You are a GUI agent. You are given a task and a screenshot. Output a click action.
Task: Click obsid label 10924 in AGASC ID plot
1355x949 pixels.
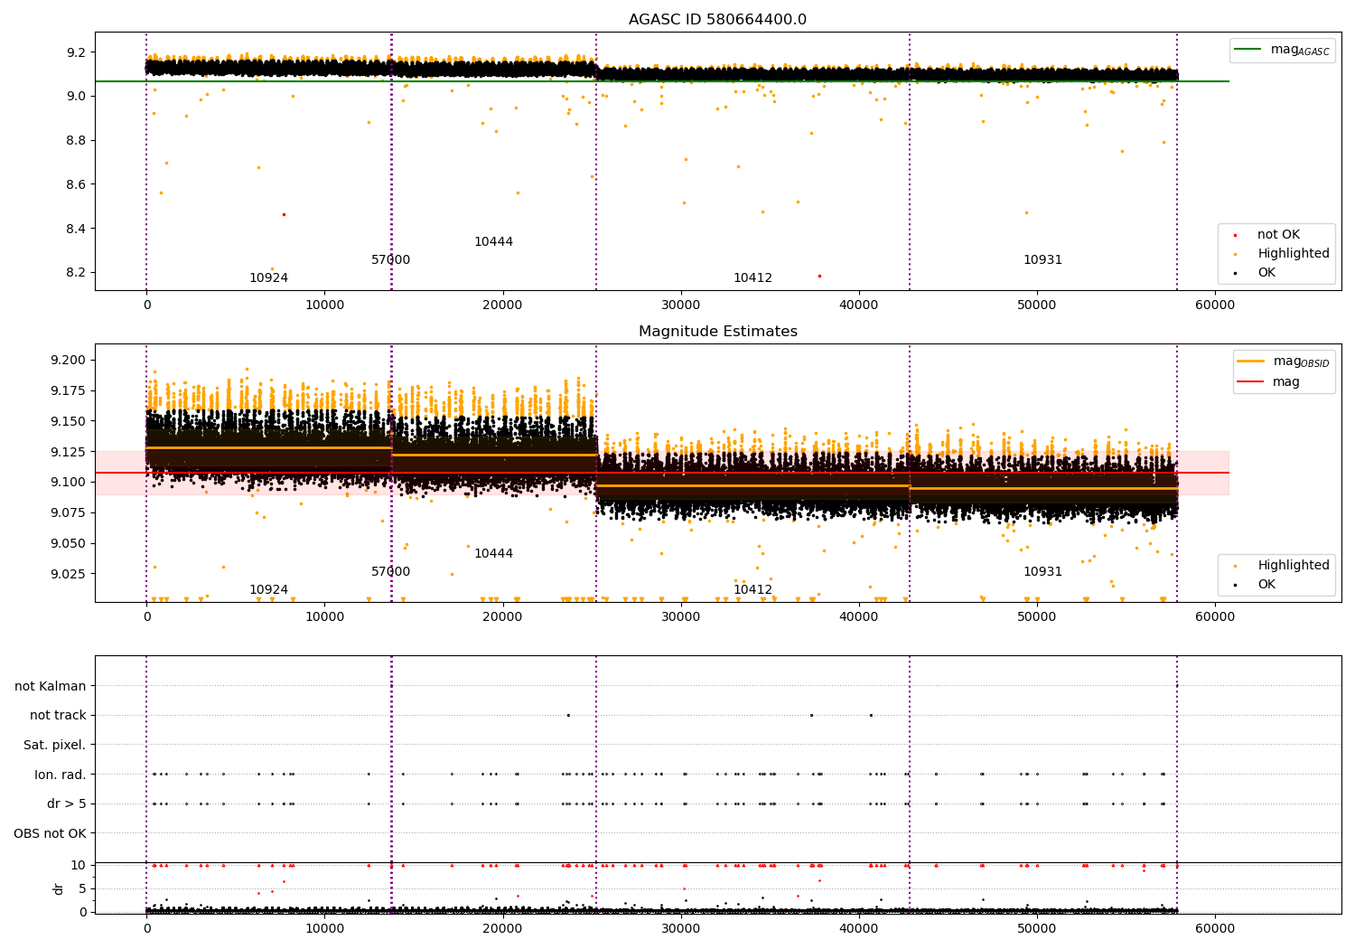268,278
